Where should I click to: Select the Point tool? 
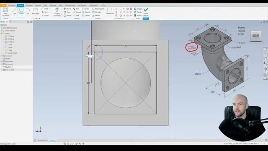[45, 16]
